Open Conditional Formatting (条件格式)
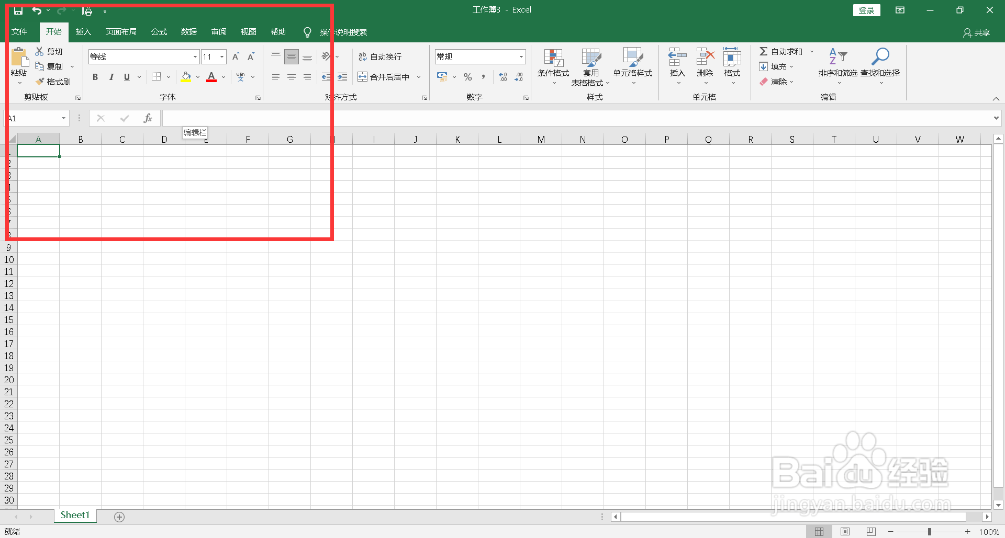The width and height of the screenshot is (1005, 538). [x=553, y=67]
